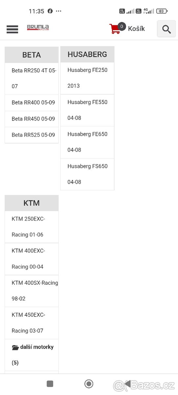Viewport: 178px width, 395px height.
Task: Open KTM 250EXC-Racing 01-06
Action: point(32,227)
